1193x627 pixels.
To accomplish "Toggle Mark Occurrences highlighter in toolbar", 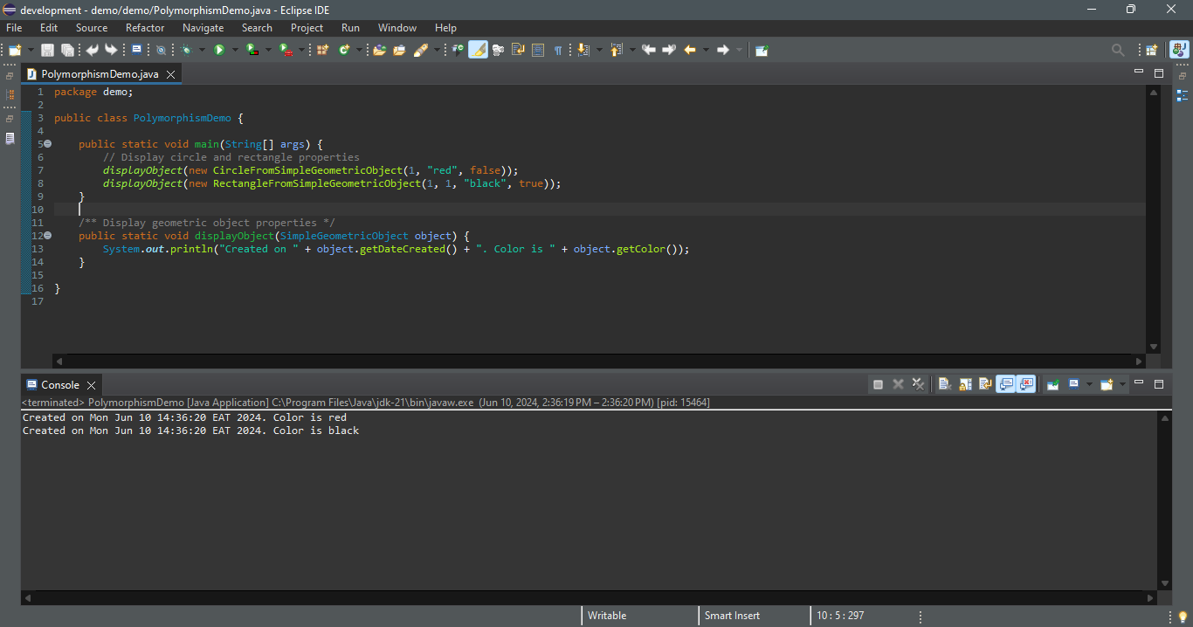I will point(478,50).
